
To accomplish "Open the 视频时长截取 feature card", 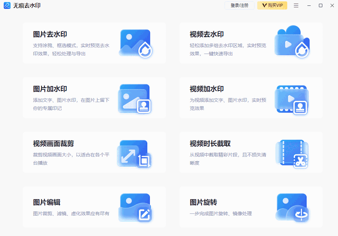I will tap(251, 152).
